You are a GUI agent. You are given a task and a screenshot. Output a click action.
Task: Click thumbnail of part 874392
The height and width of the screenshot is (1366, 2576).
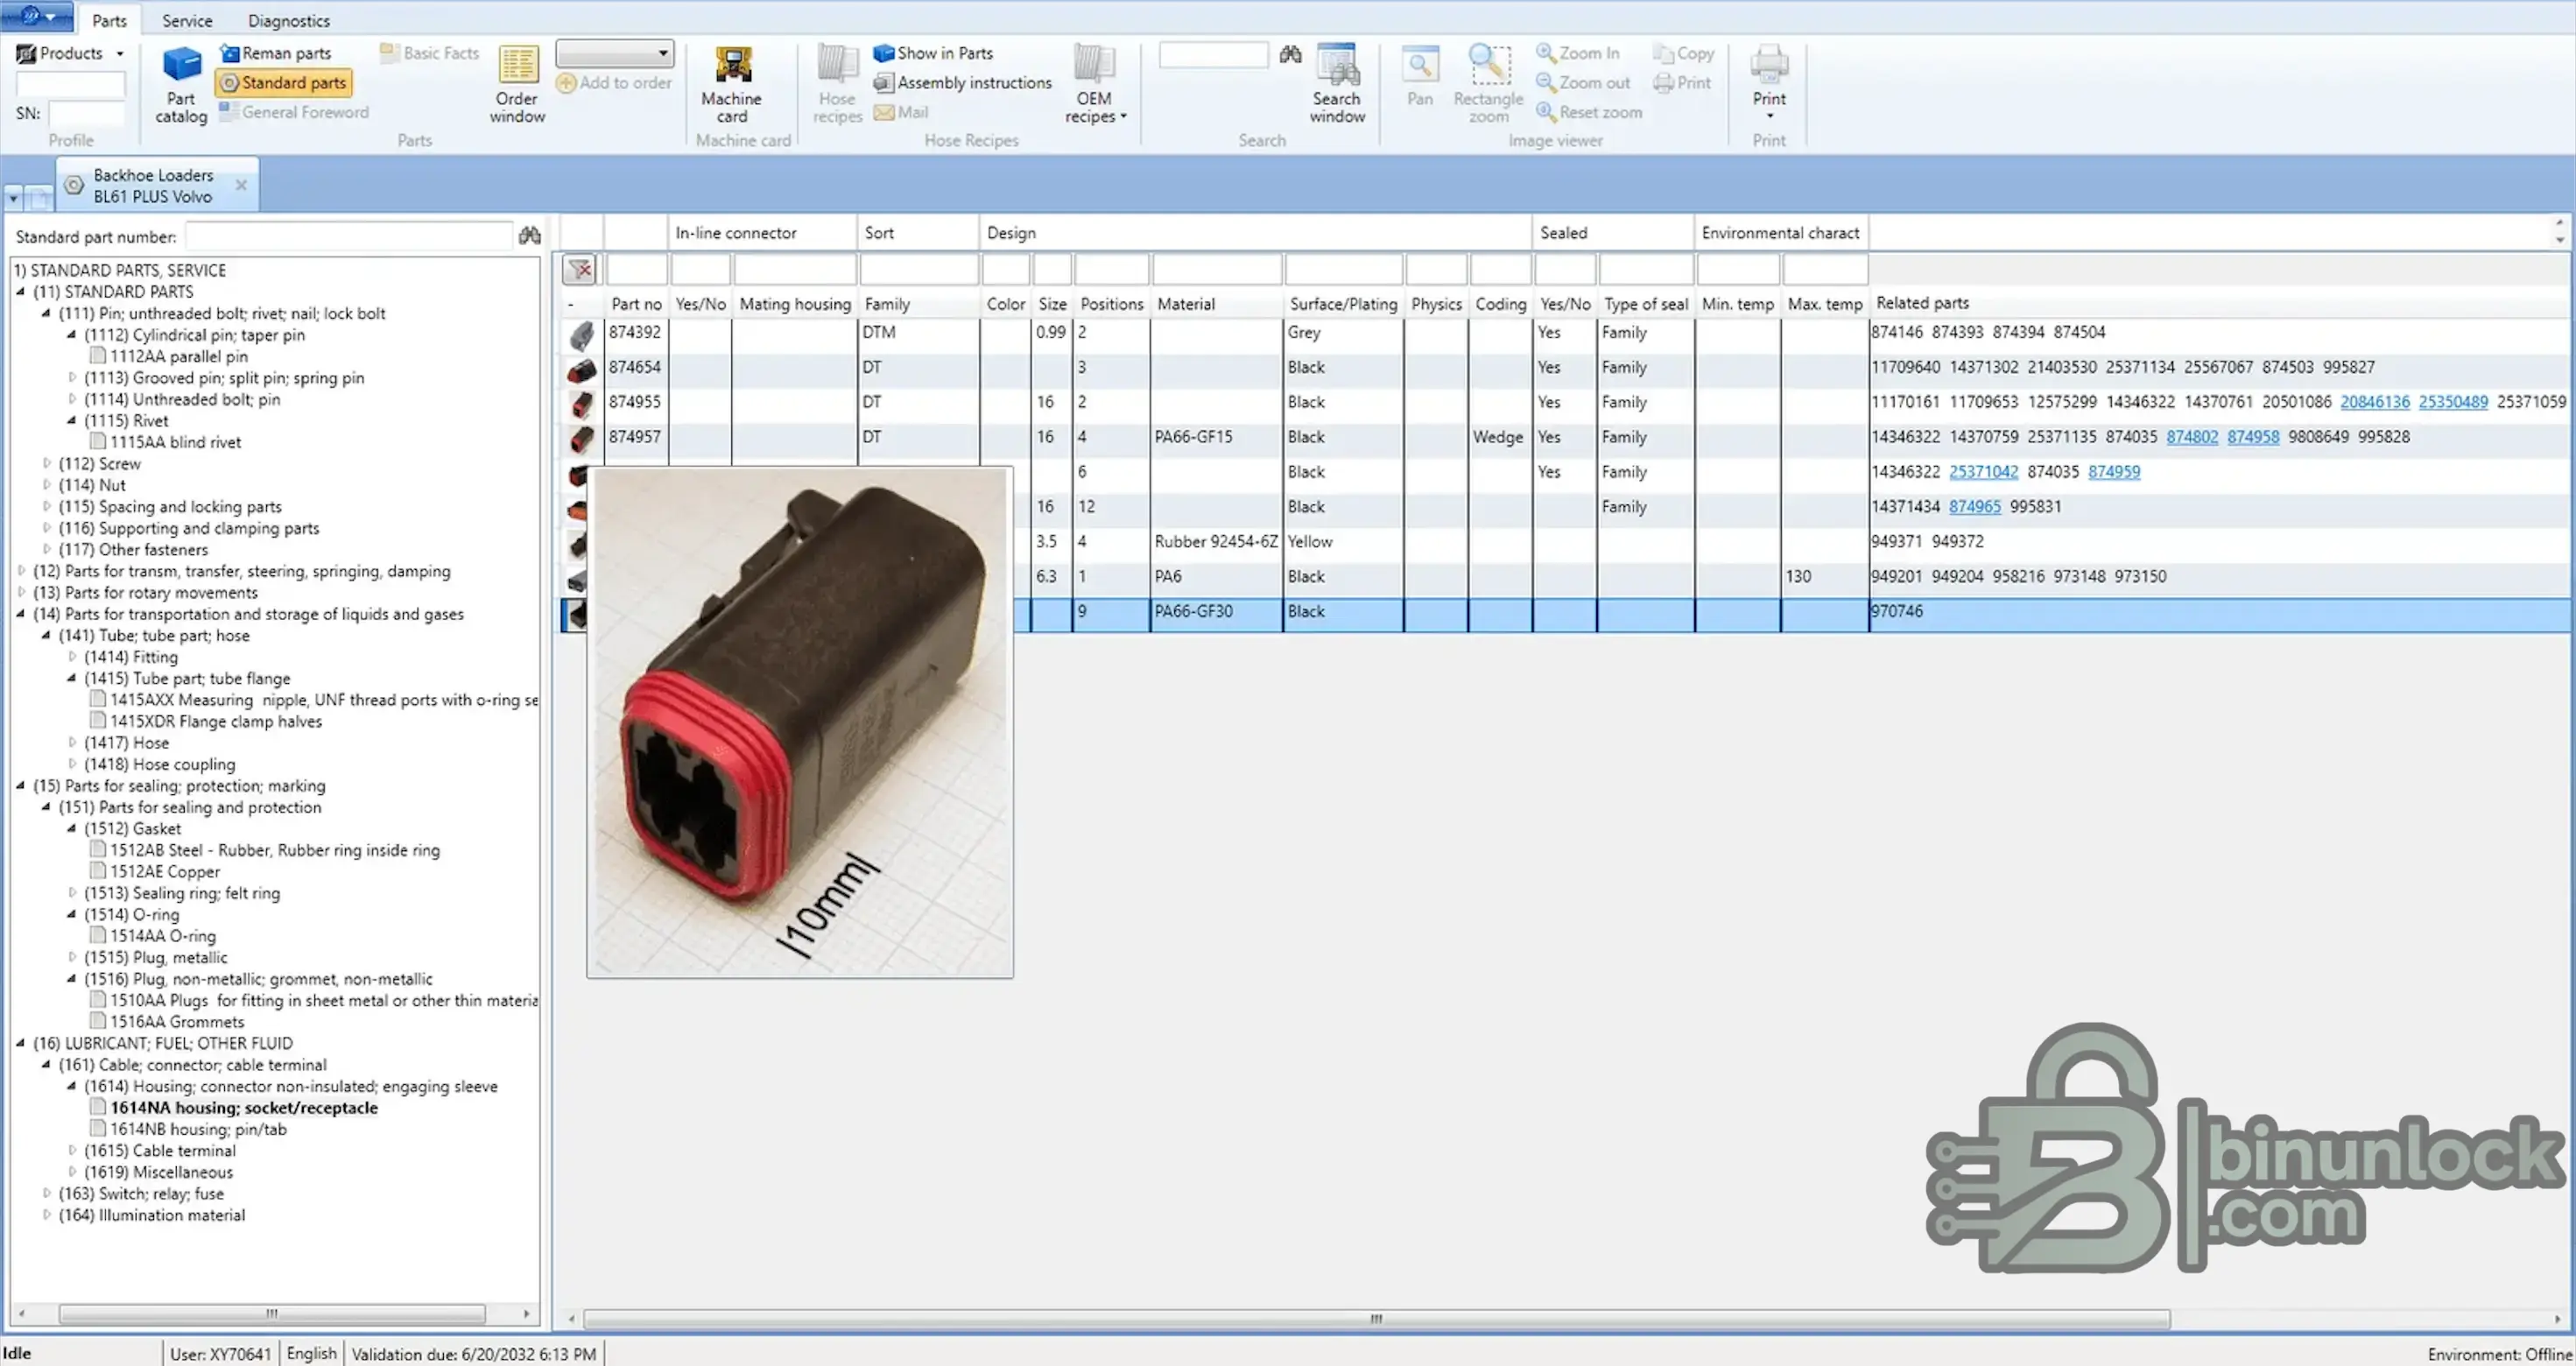click(581, 335)
